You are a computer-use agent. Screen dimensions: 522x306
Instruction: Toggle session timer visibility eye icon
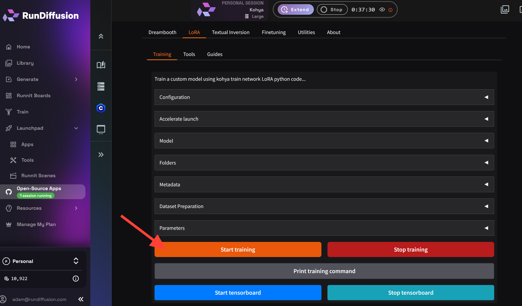click(x=382, y=10)
